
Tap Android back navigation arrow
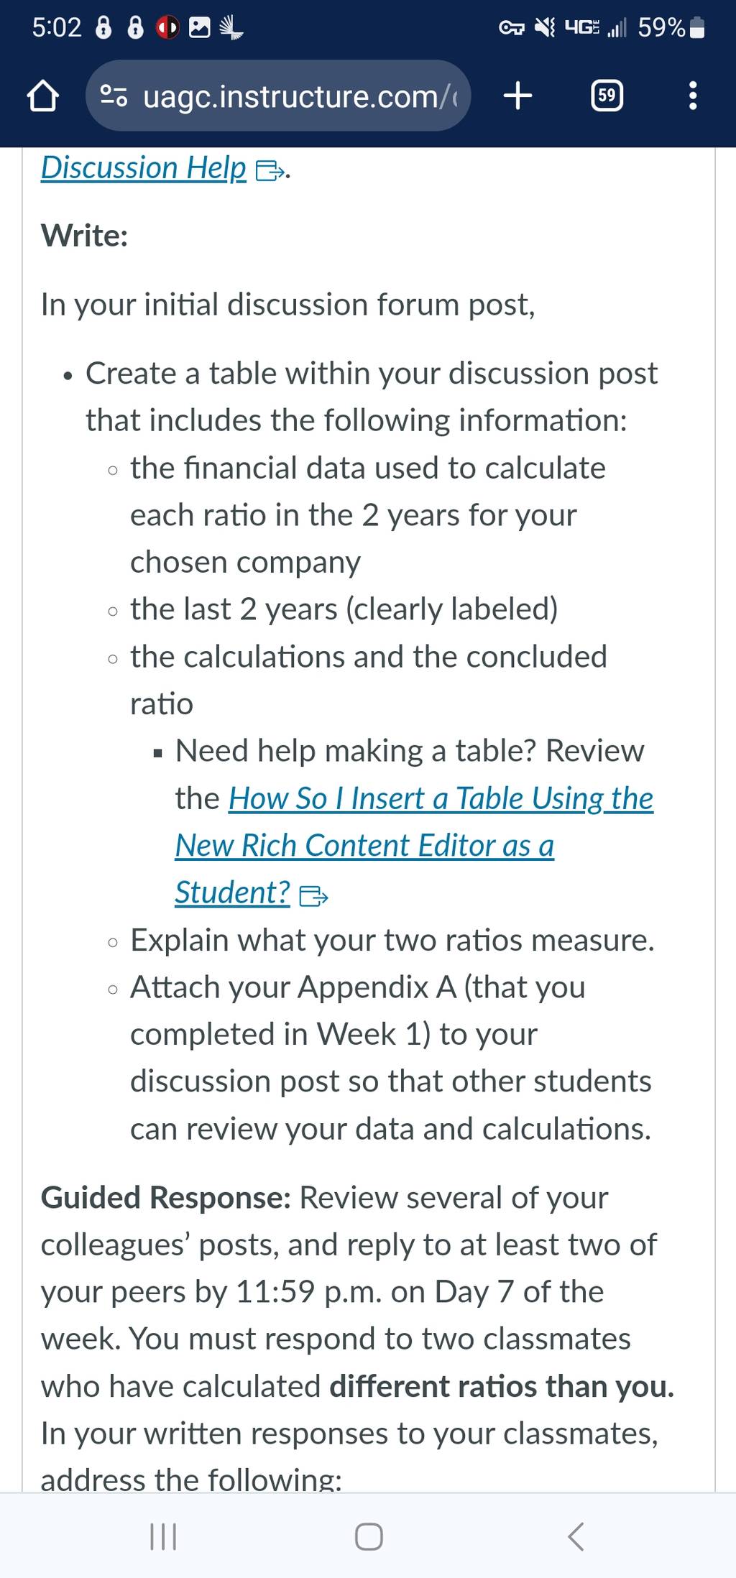pos(575,1536)
